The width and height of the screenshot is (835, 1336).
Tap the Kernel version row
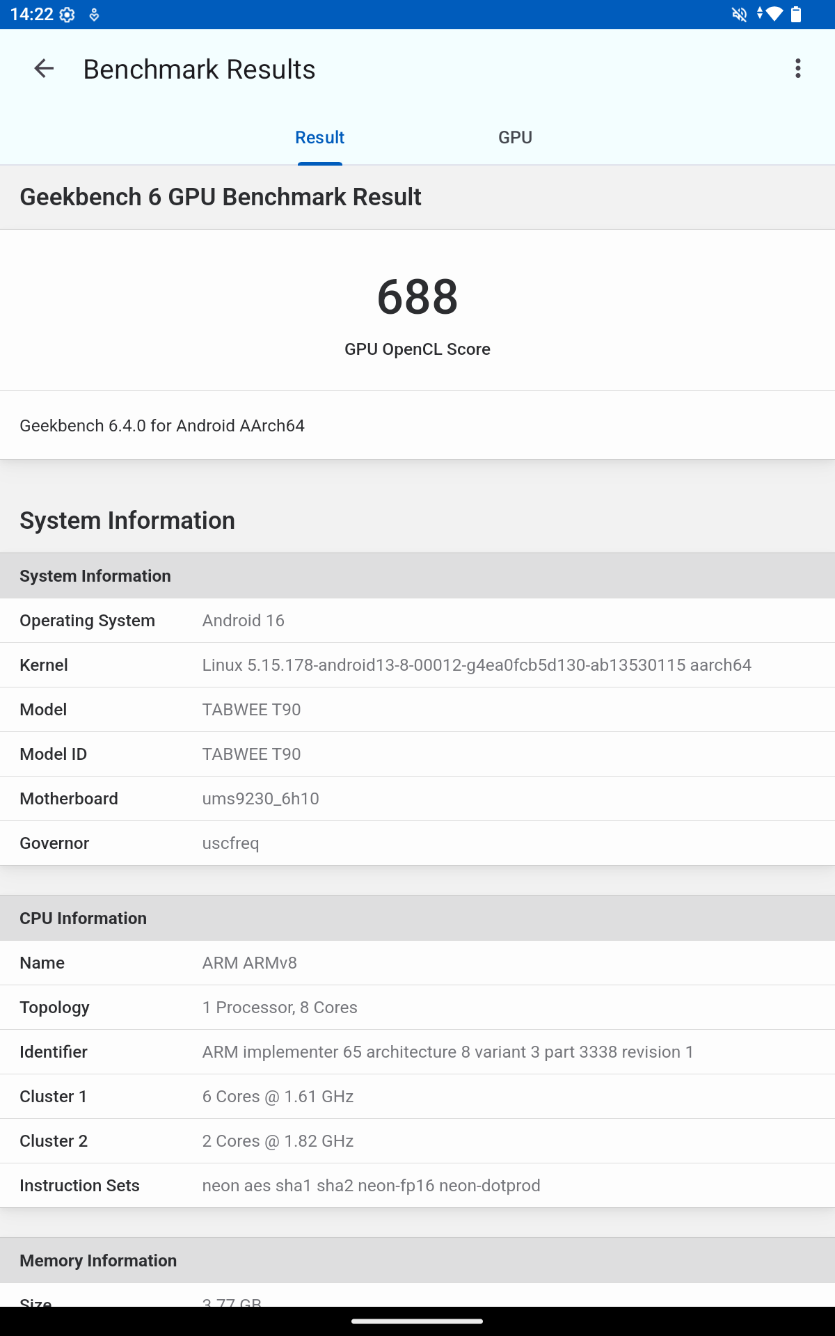[x=417, y=665]
